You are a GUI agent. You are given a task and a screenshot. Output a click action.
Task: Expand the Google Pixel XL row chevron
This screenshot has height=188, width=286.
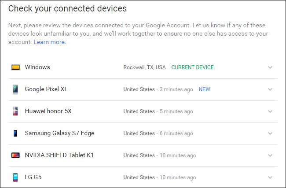pyautogui.click(x=270, y=89)
